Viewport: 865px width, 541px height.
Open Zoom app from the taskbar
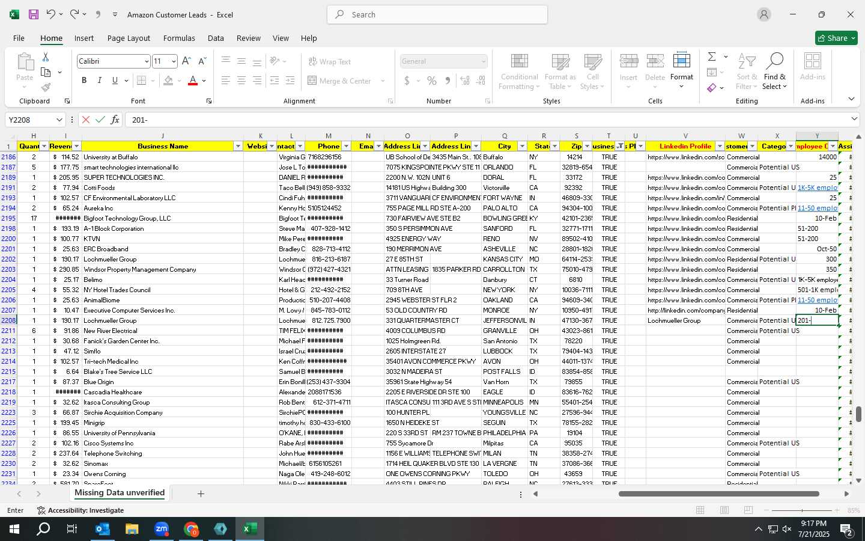point(162,529)
